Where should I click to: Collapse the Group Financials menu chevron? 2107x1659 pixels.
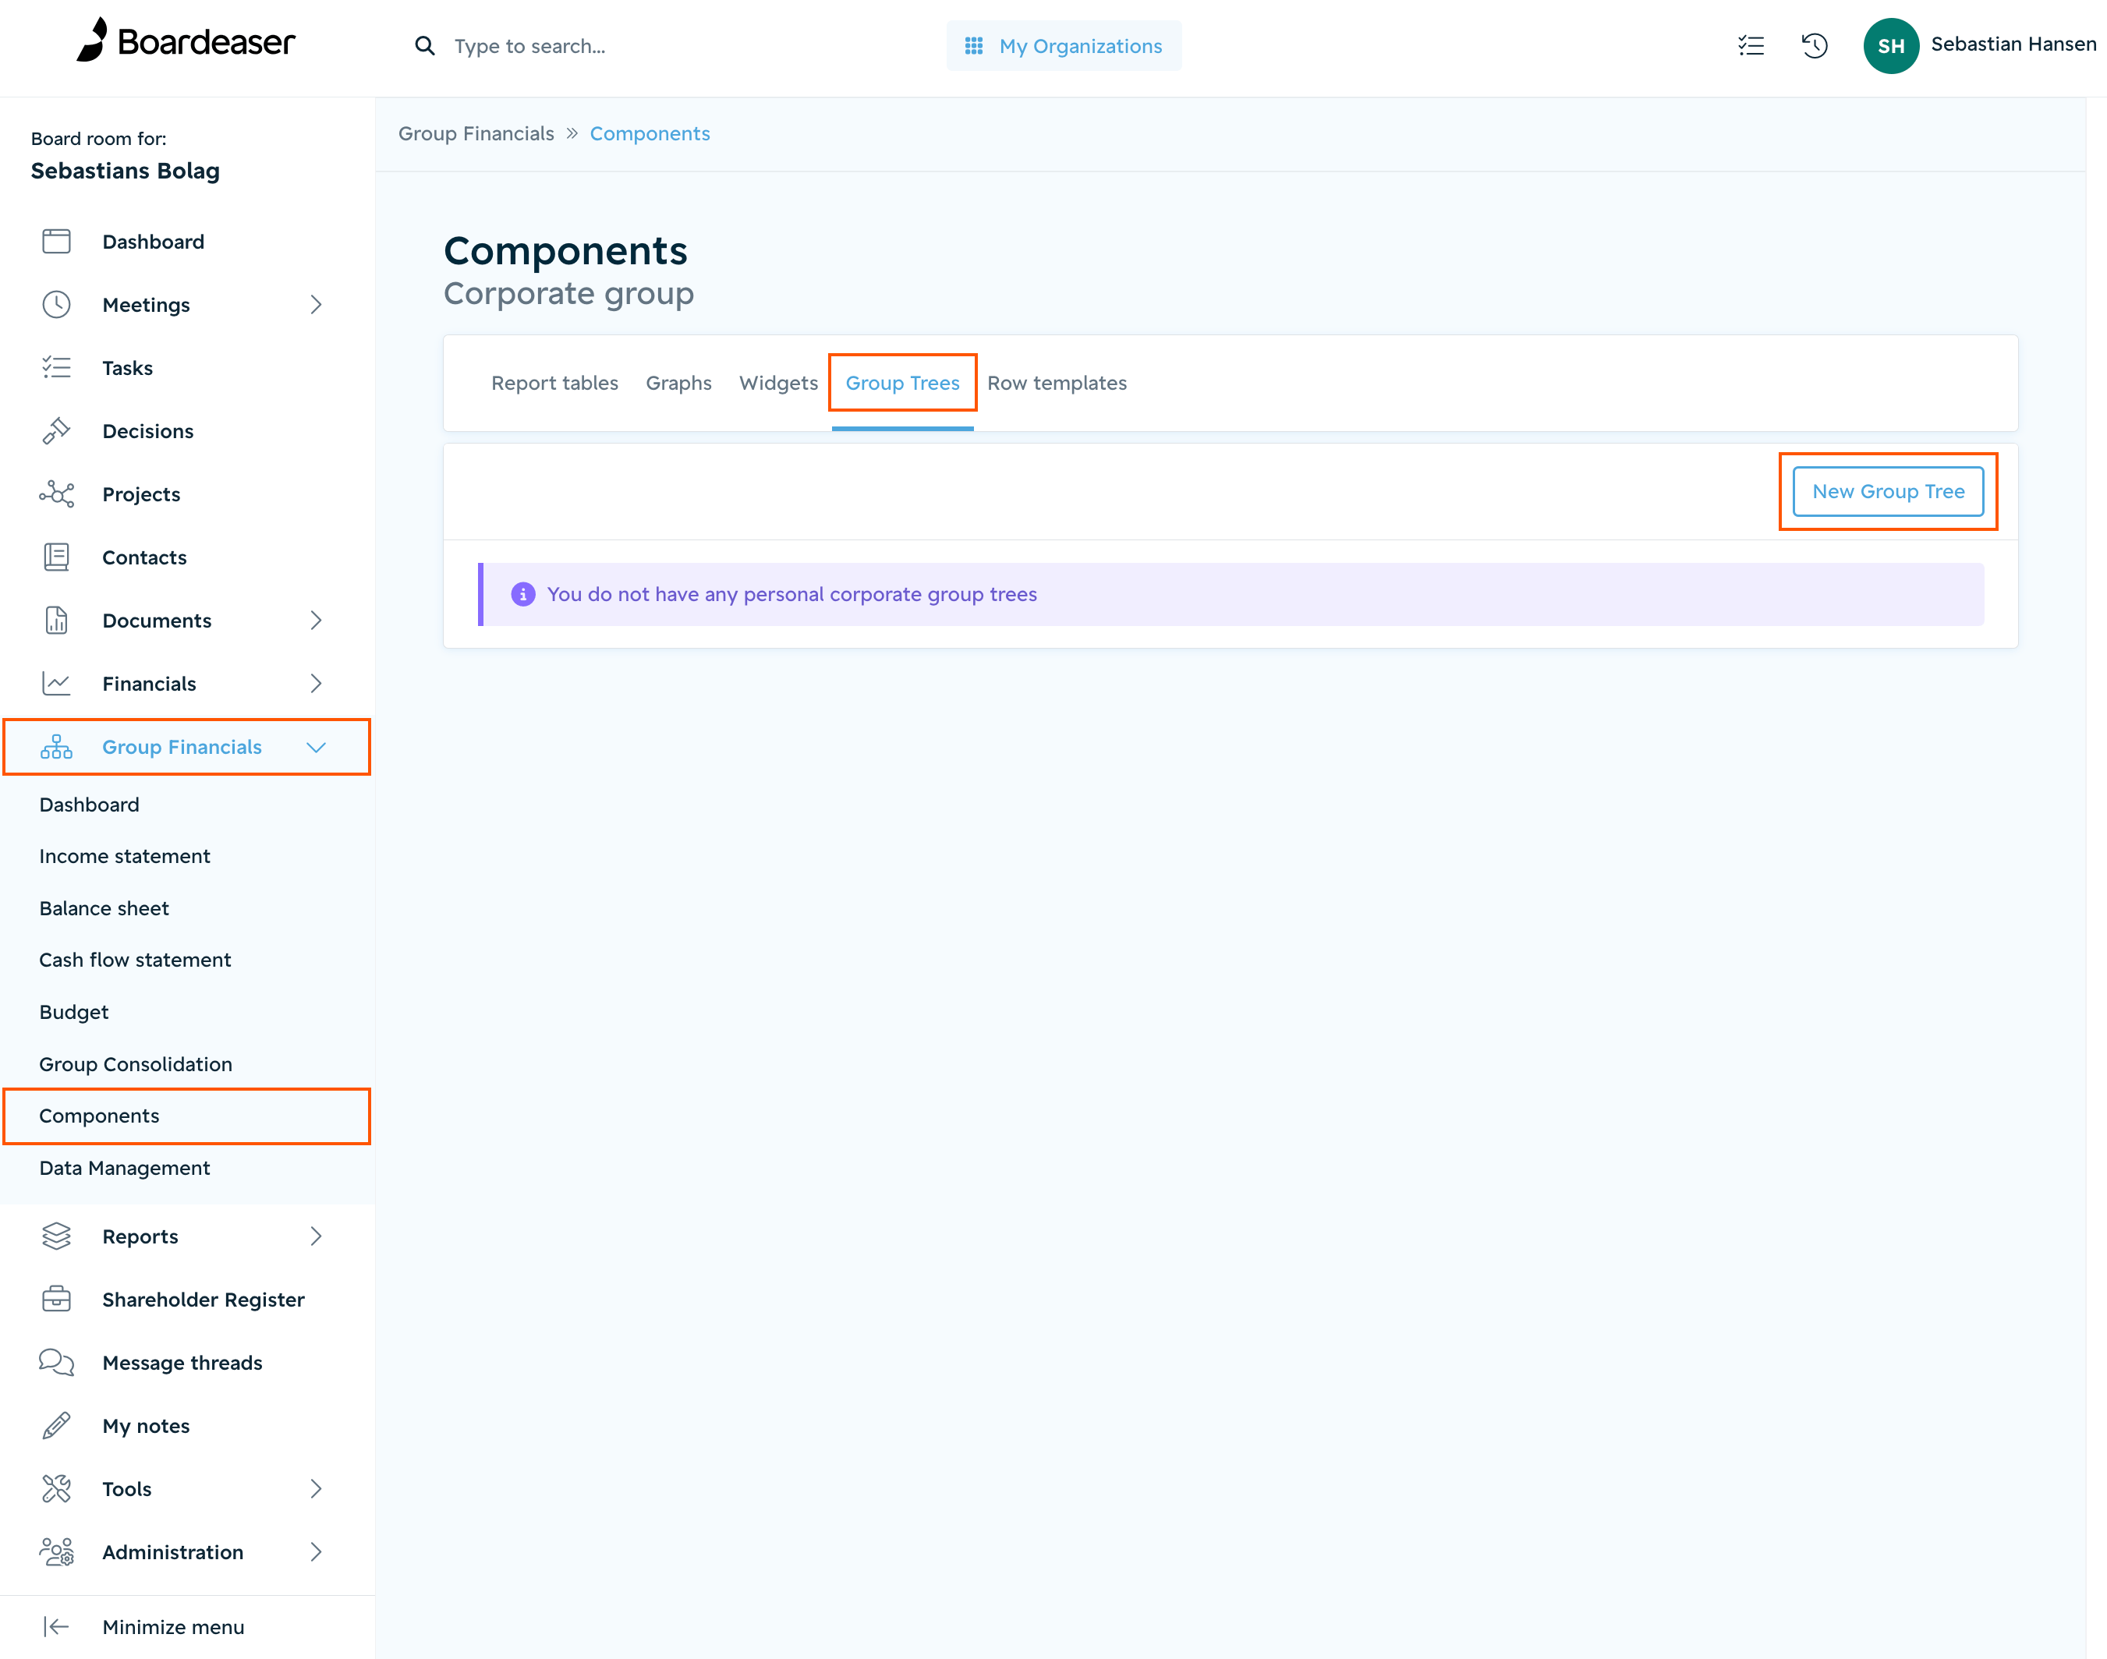316,747
